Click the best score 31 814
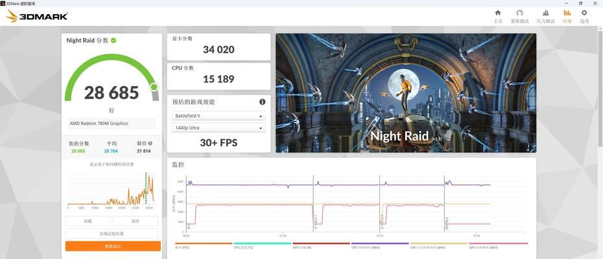Viewport: 603px width, 259px height. point(144,151)
